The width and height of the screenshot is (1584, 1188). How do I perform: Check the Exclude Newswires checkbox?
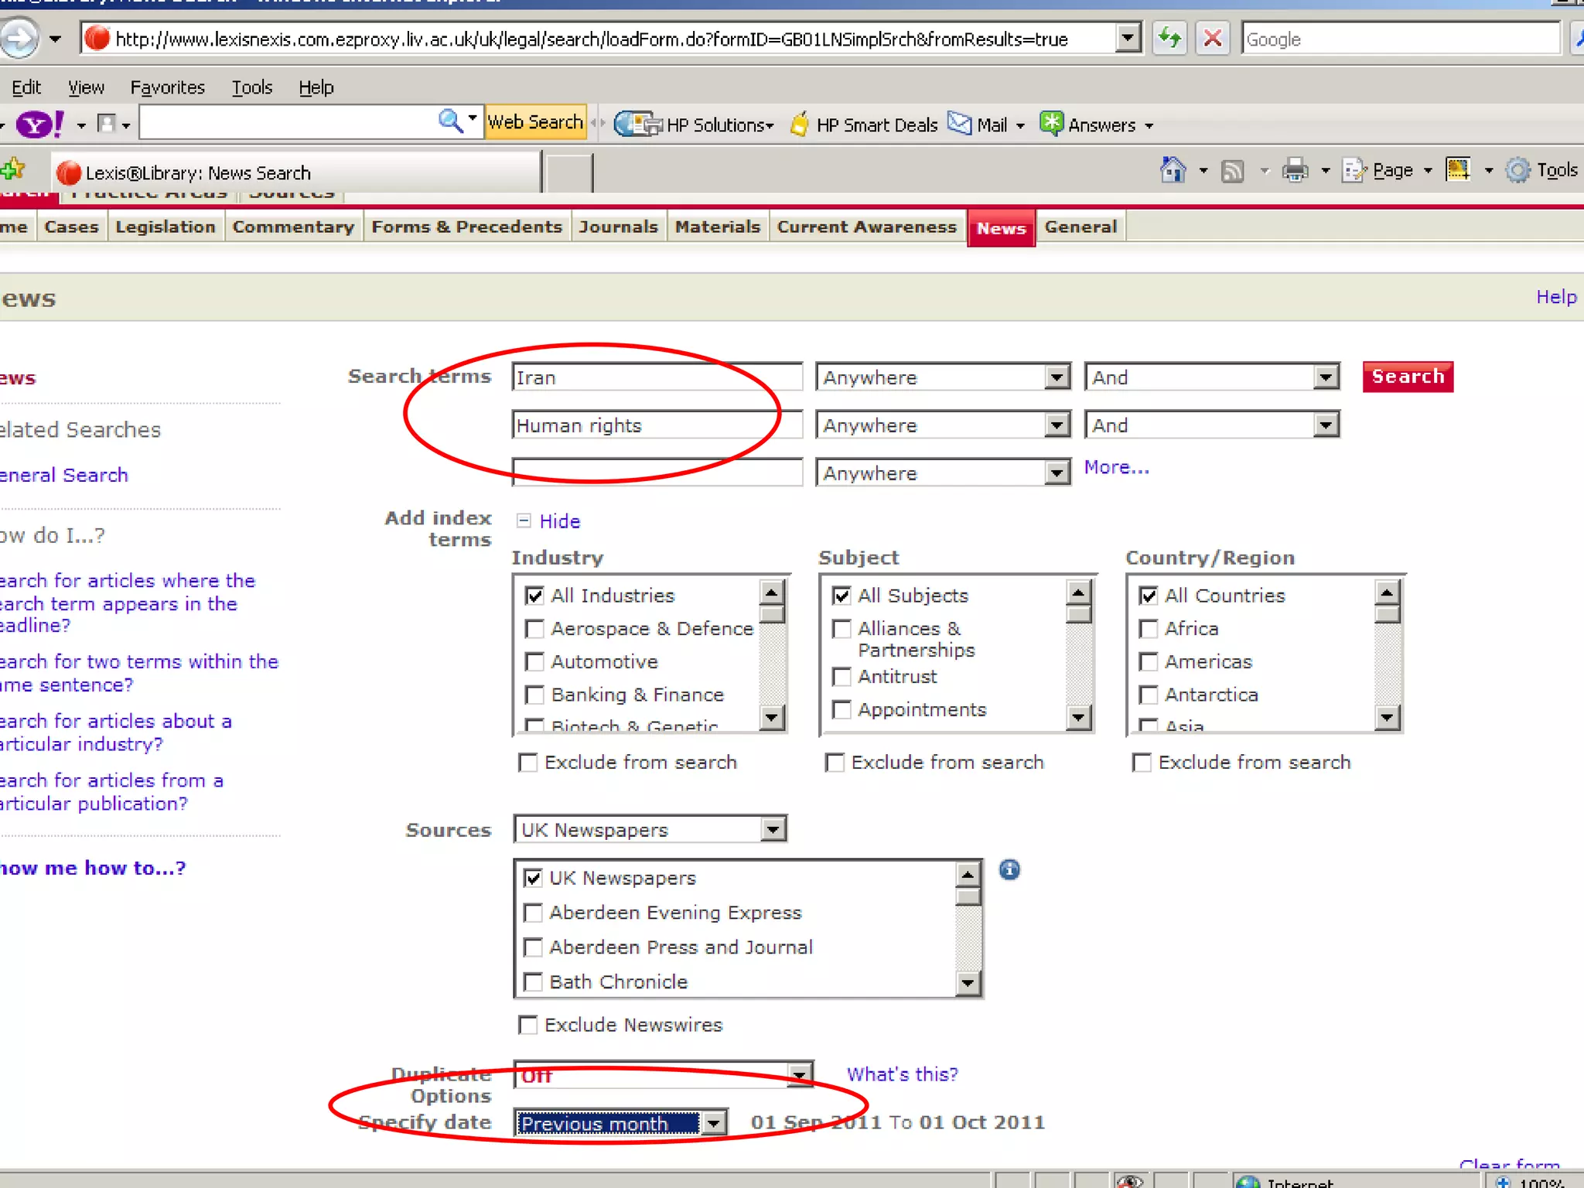pyautogui.click(x=528, y=1025)
